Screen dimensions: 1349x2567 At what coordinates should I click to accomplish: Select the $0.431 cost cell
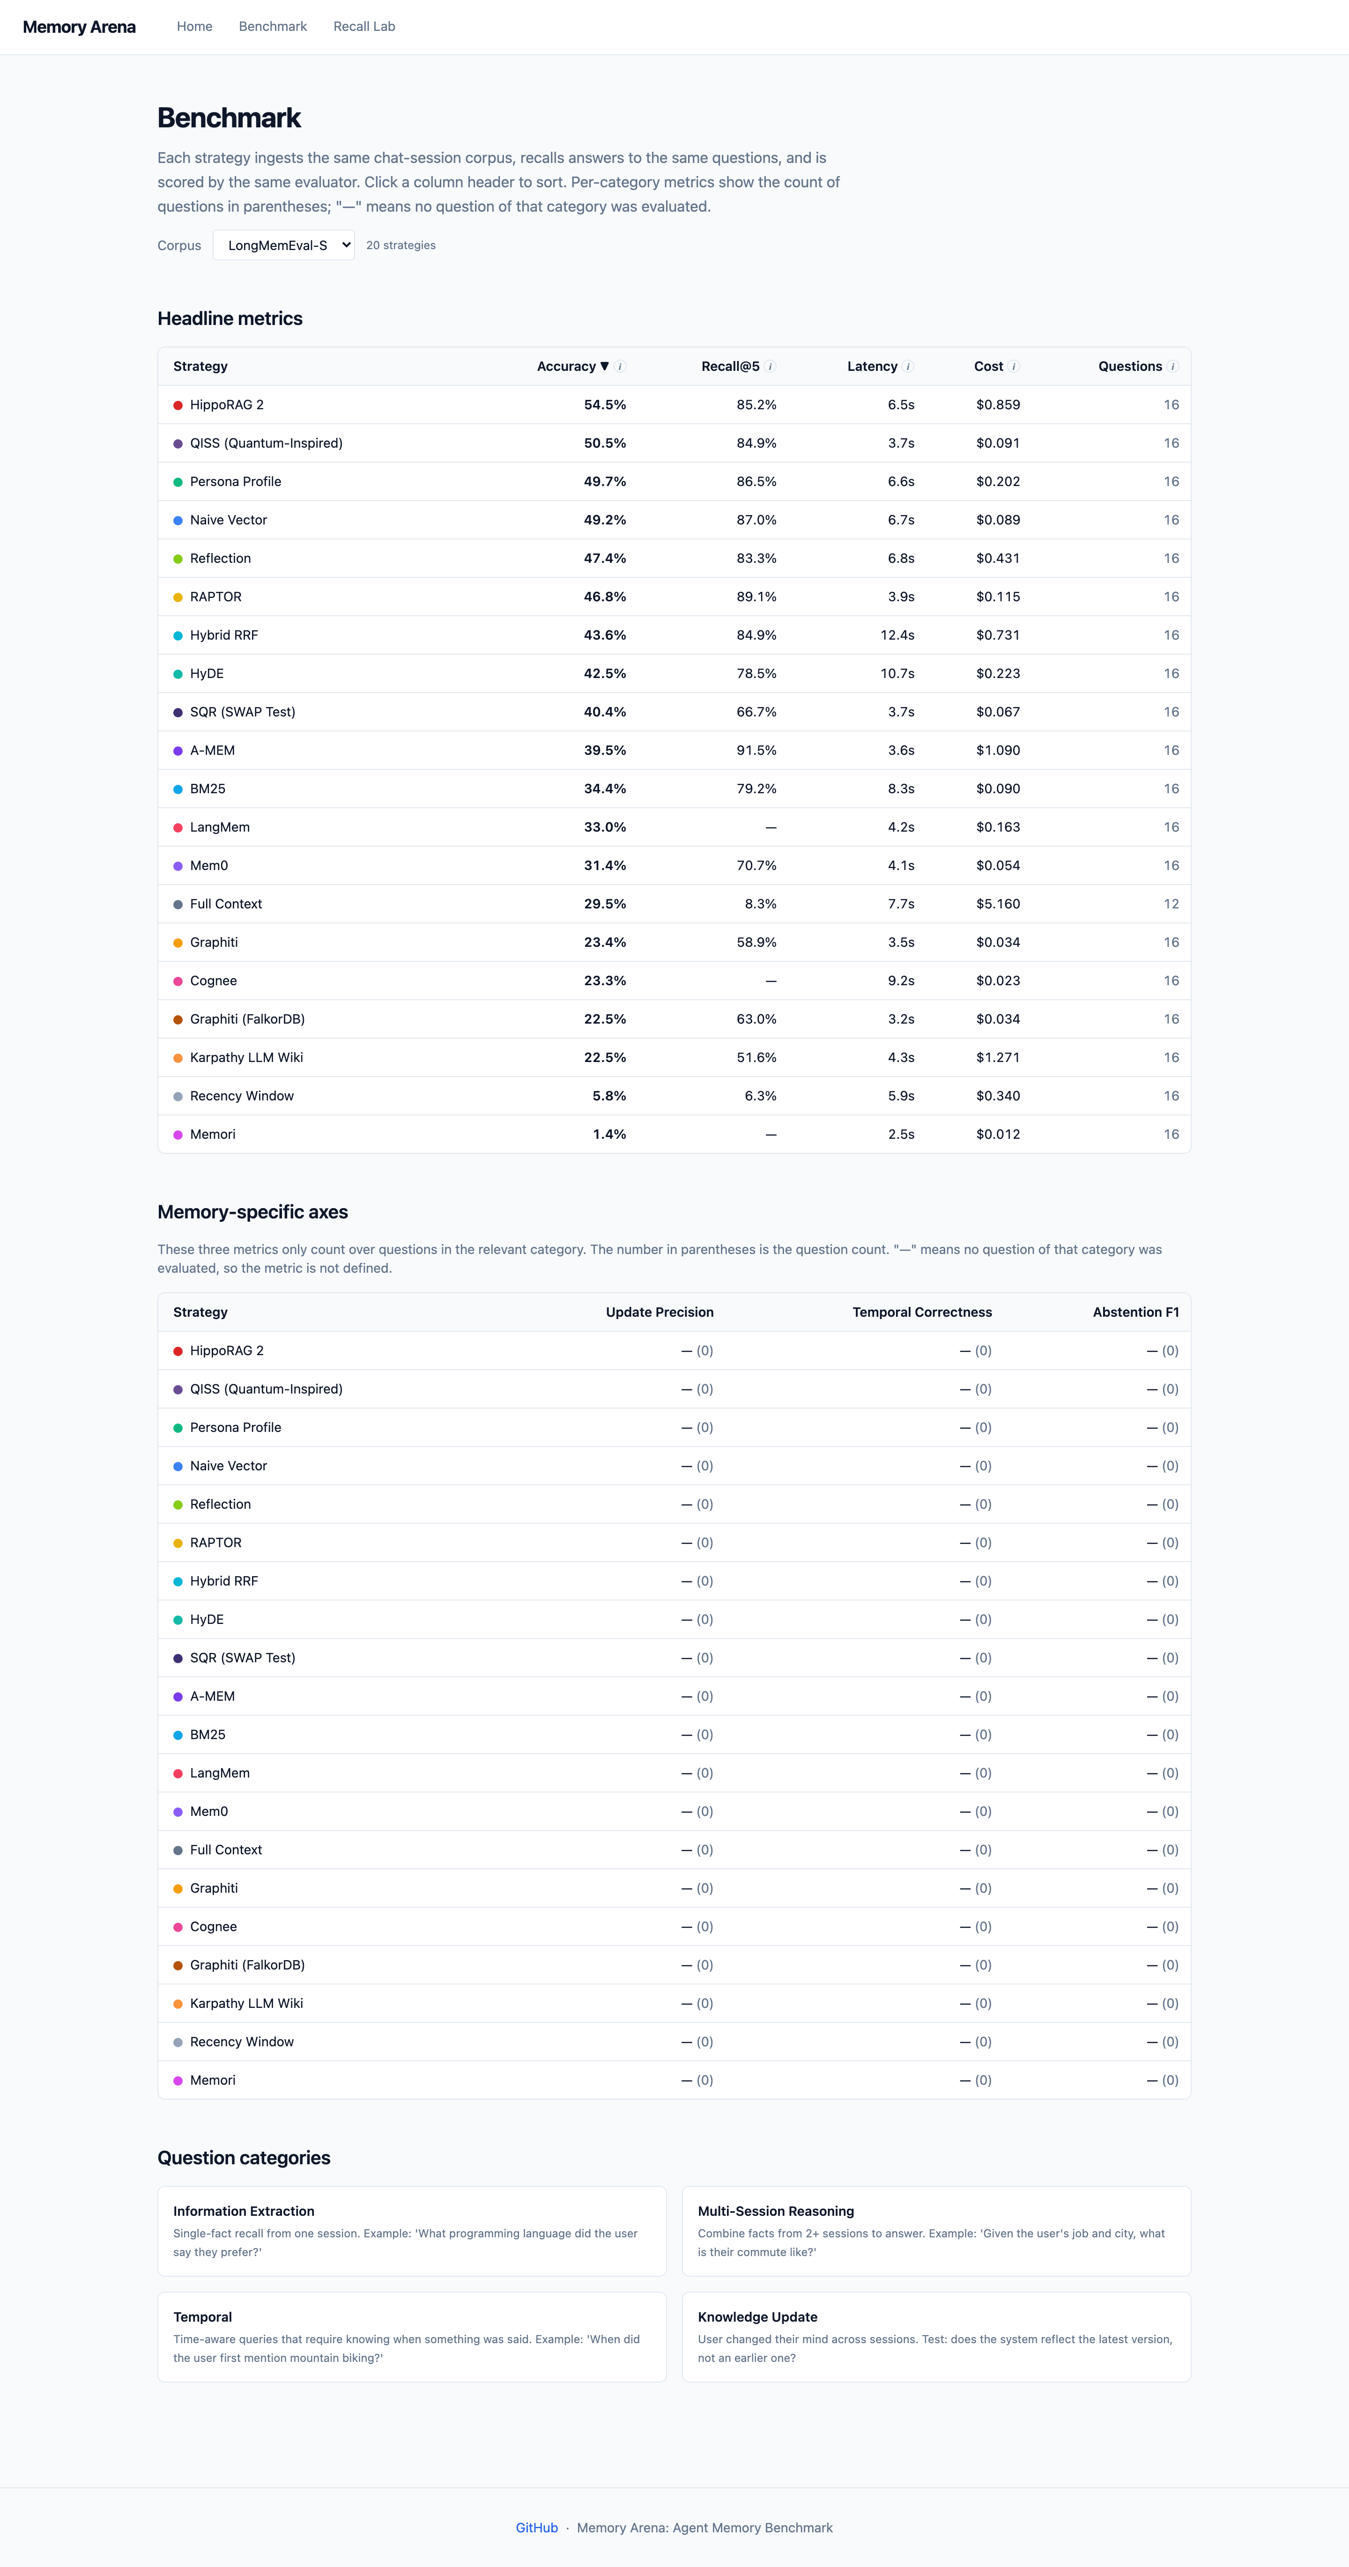[x=998, y=558]
